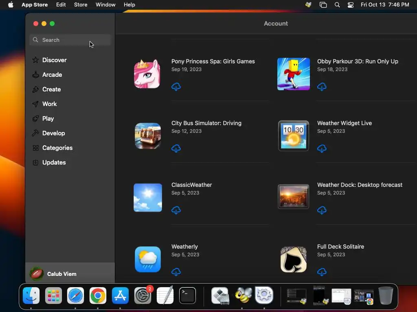Screen dimensions: 417x312
Task: Open City Bus Simulator: Driving title
Action: 206,123
